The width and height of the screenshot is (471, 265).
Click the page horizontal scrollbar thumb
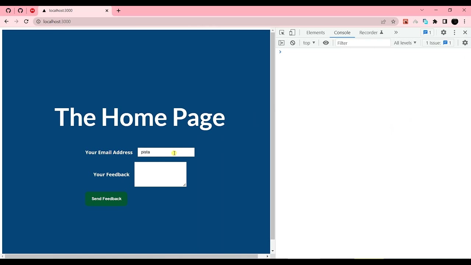132,256
